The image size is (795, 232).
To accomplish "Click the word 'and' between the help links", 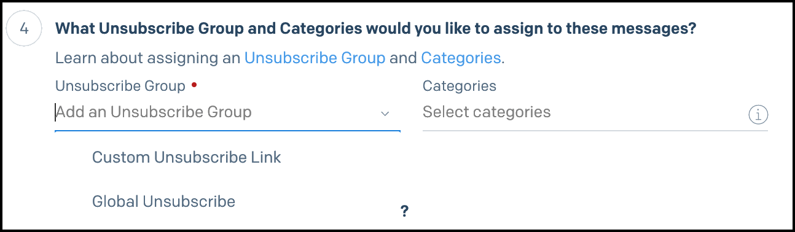I will point(403,58).
